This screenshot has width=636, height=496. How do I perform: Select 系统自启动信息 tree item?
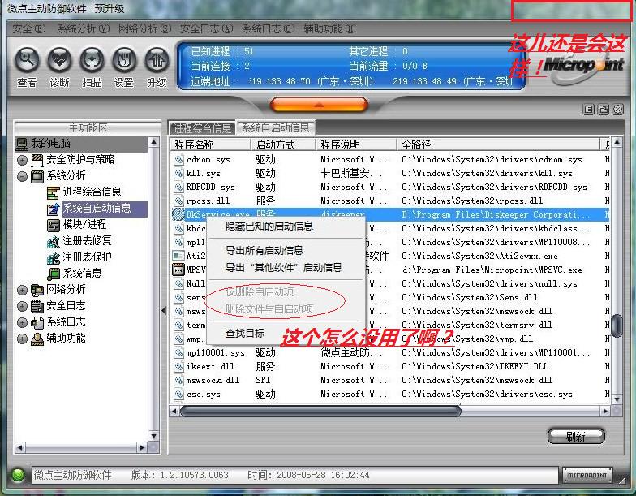tap(97, 208)
